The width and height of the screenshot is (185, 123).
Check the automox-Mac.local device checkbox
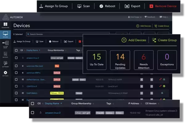pyautogui.click(x=16, y=66)
